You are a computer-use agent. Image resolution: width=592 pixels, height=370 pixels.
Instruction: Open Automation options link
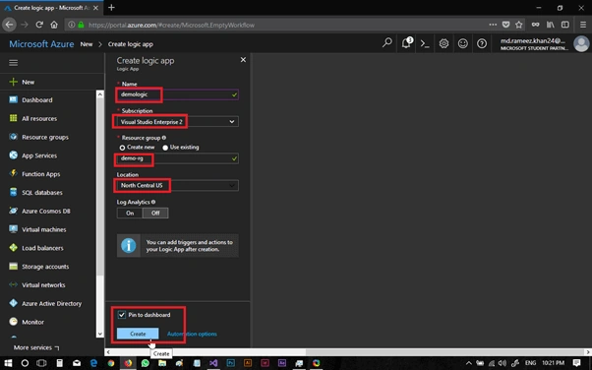(x=192, y=334)
